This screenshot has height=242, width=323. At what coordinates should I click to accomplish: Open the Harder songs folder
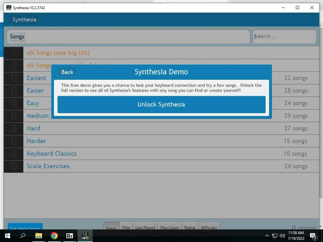coord(161,141)
